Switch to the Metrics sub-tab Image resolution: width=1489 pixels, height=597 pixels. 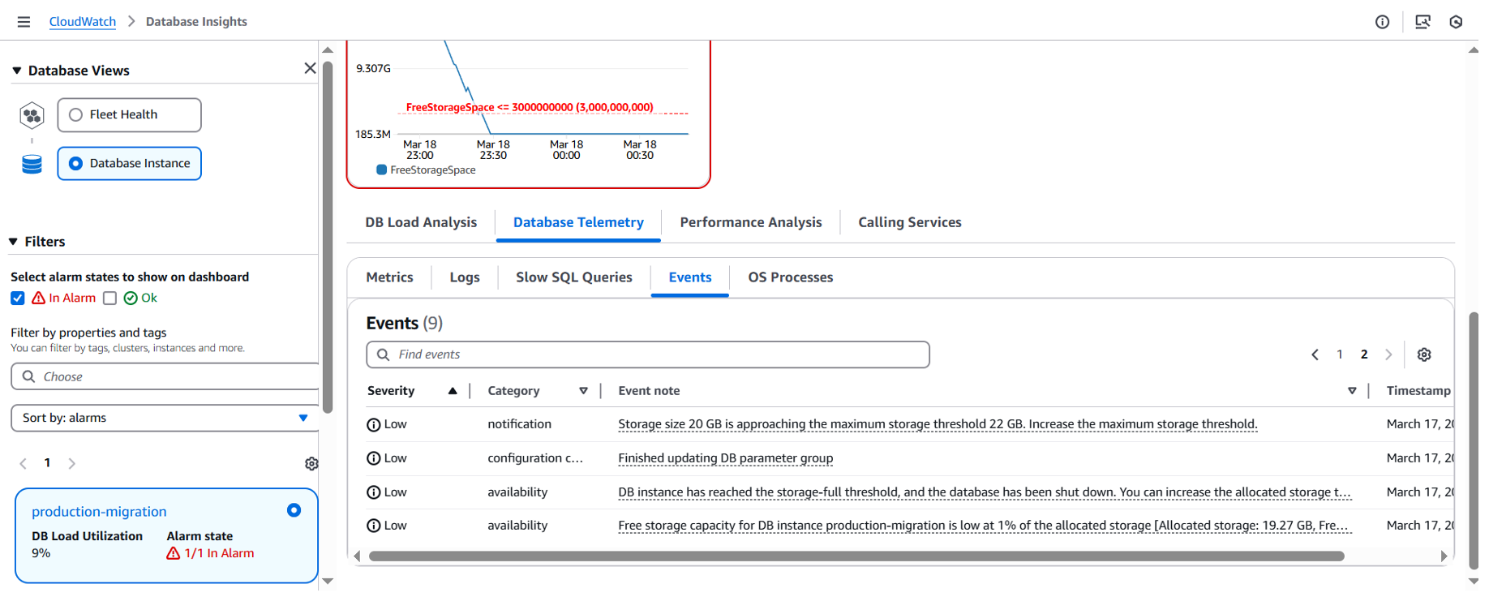pos(389,277)
